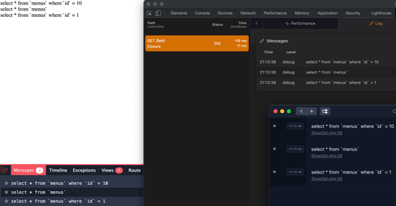The width and height of the screenshot is (396, 206).
Task: Select Debugbar message select * from `menus`
Action: coord(38,193)
